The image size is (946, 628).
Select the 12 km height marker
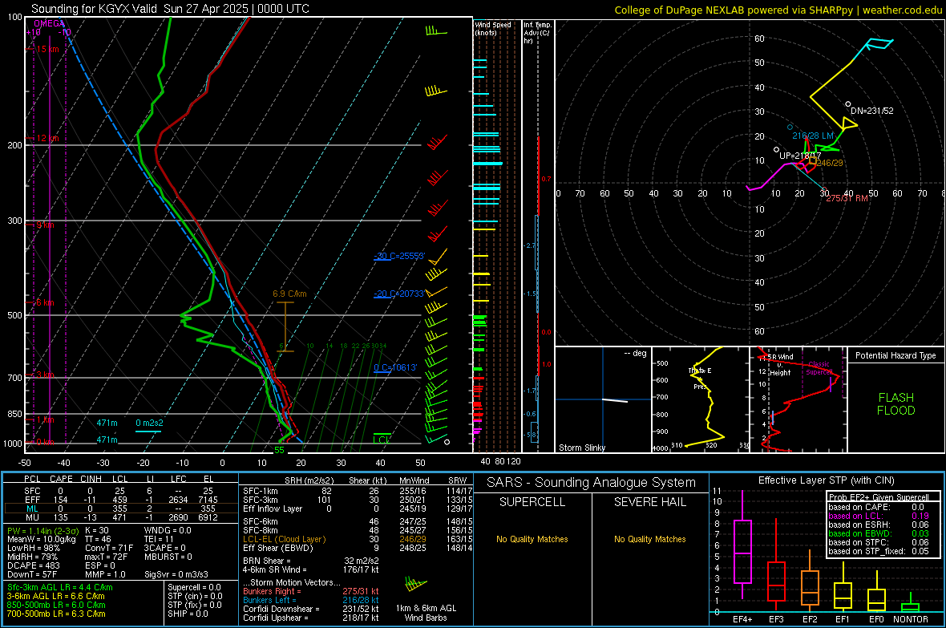(x=46, y=138)
